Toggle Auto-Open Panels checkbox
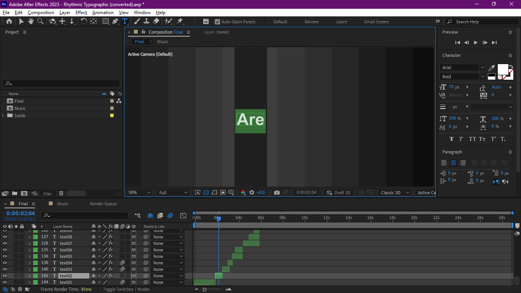This screenshot has height=293, width=521. tap(217, 22)
